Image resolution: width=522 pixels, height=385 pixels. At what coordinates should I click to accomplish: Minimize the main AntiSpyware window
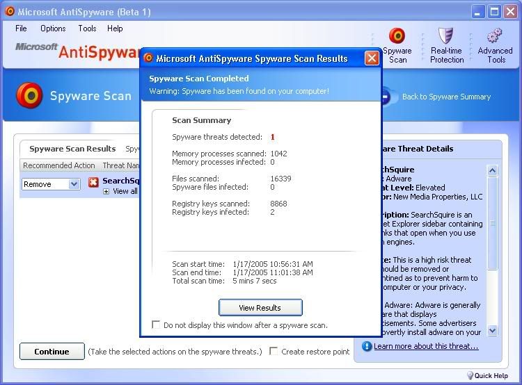pyautogui.click(x=477, y=12)
